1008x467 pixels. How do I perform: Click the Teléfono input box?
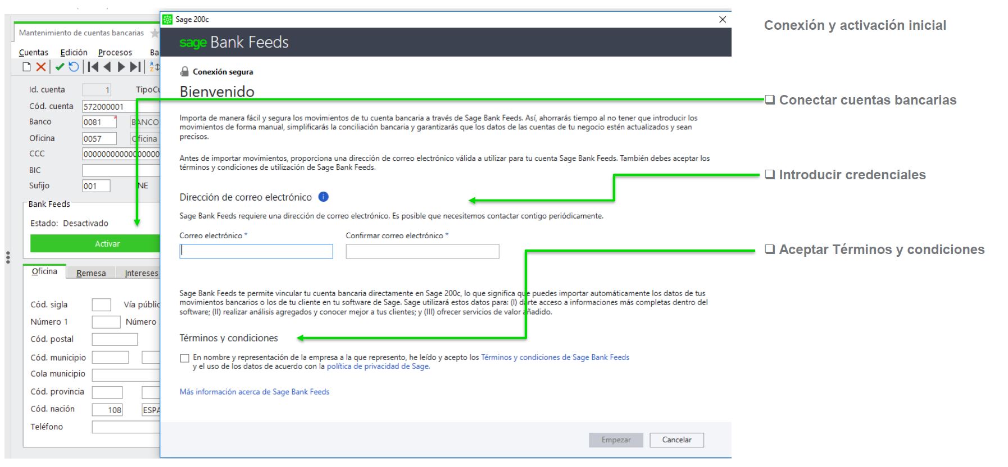126,428
